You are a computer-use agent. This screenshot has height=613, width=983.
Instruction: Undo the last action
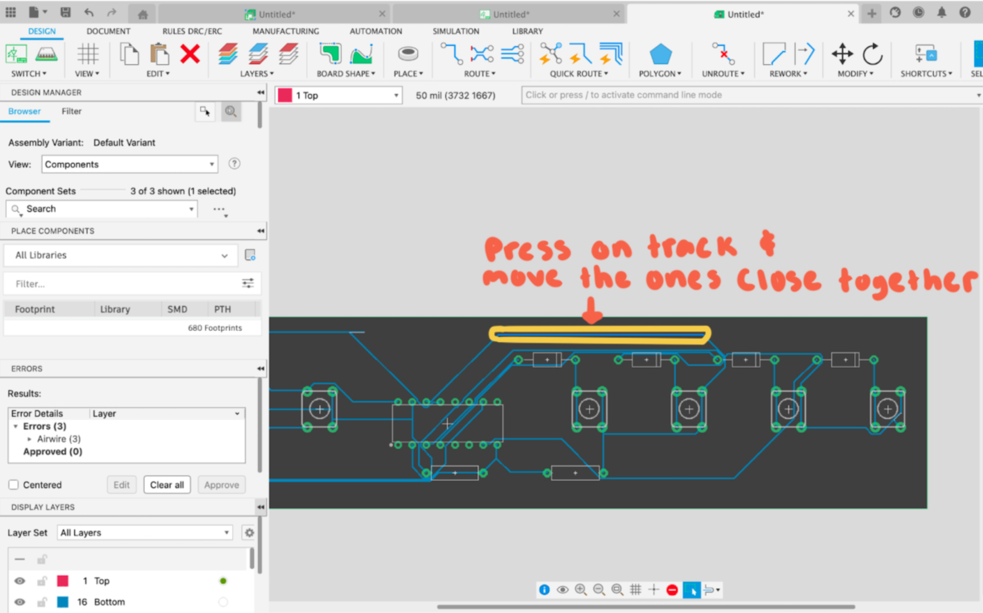pos(89,13)
